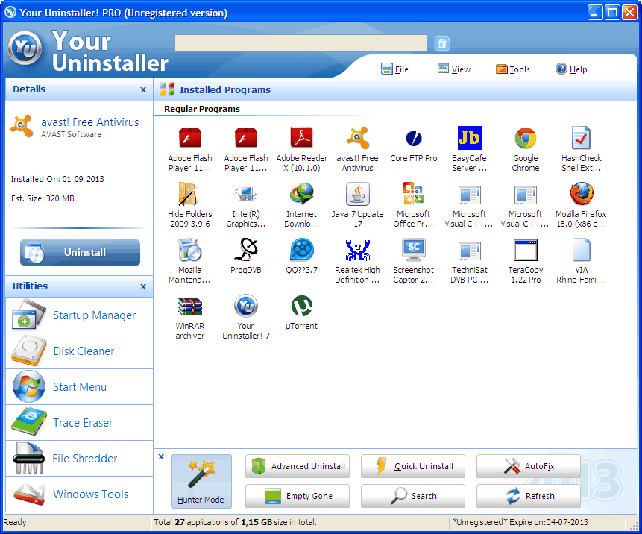Open the File menu

(394, 69)
